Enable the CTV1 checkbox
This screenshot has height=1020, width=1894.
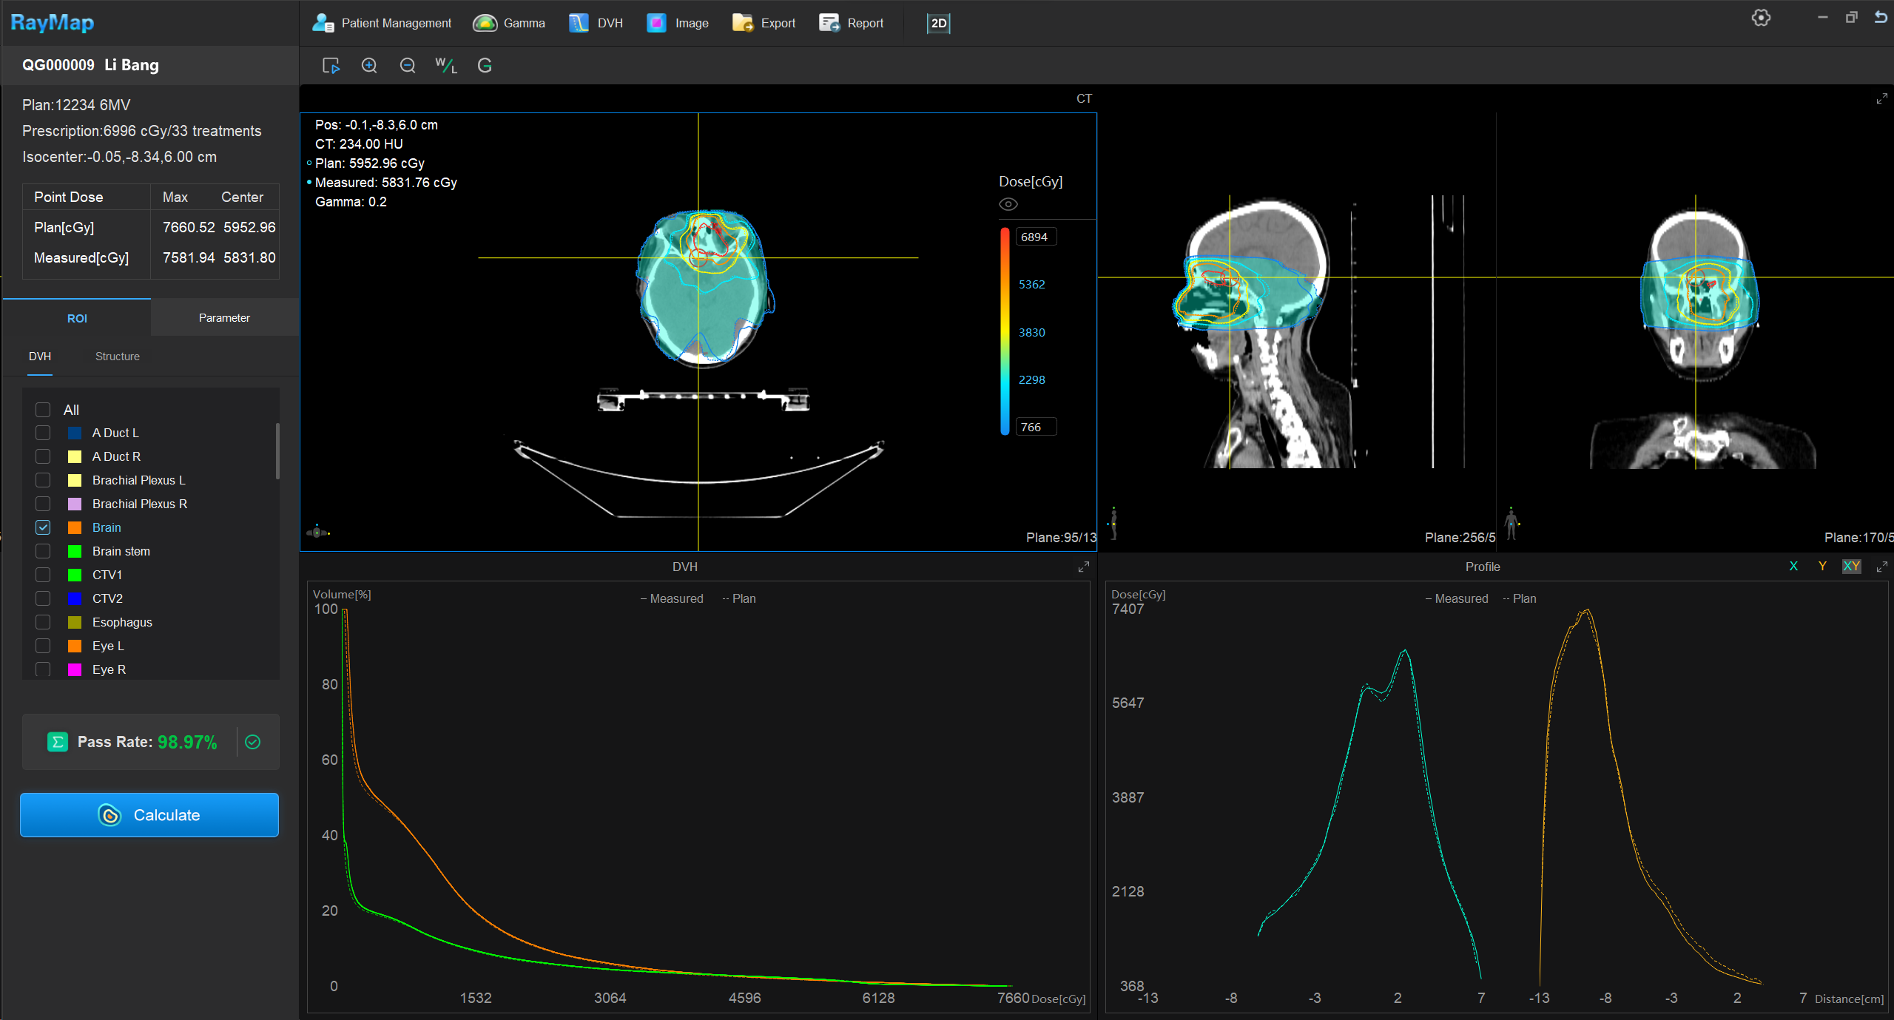coord(43,575)
